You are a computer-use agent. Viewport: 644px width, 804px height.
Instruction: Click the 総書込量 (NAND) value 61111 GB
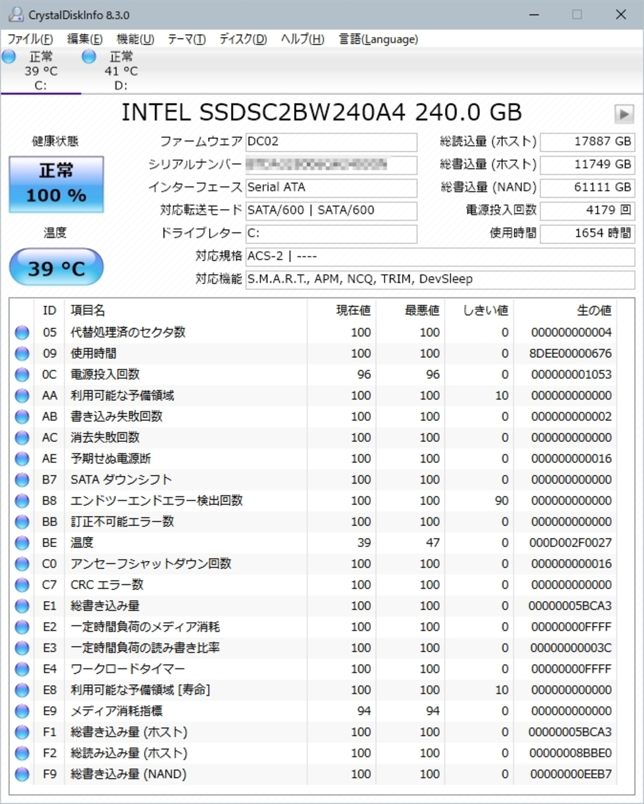click(x=588, y=187)
